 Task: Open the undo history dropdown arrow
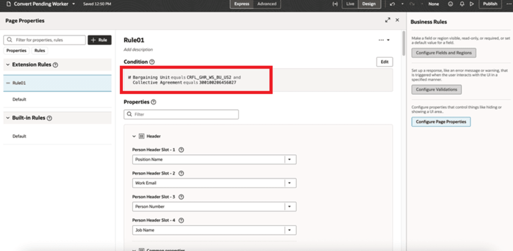coord(403,4)
